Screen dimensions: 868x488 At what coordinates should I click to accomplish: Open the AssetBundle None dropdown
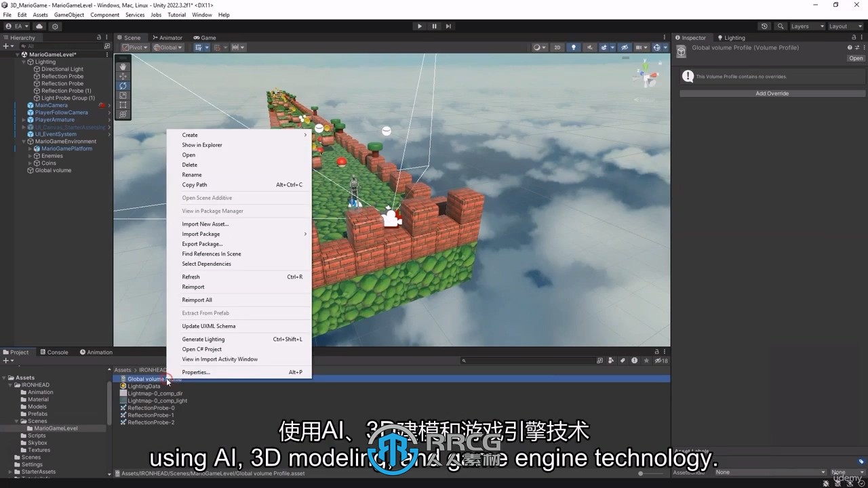(x=770, y=472)
